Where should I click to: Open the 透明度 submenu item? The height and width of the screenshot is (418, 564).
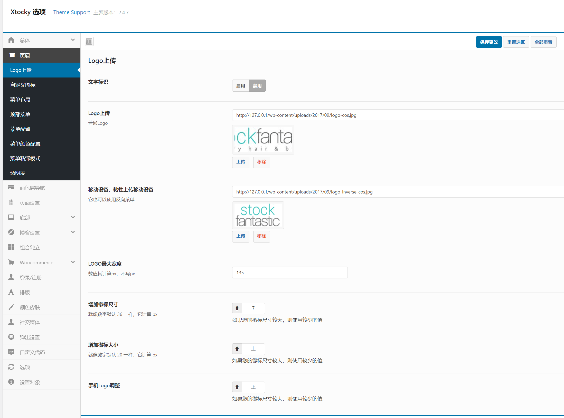click(x=42, y=173)
